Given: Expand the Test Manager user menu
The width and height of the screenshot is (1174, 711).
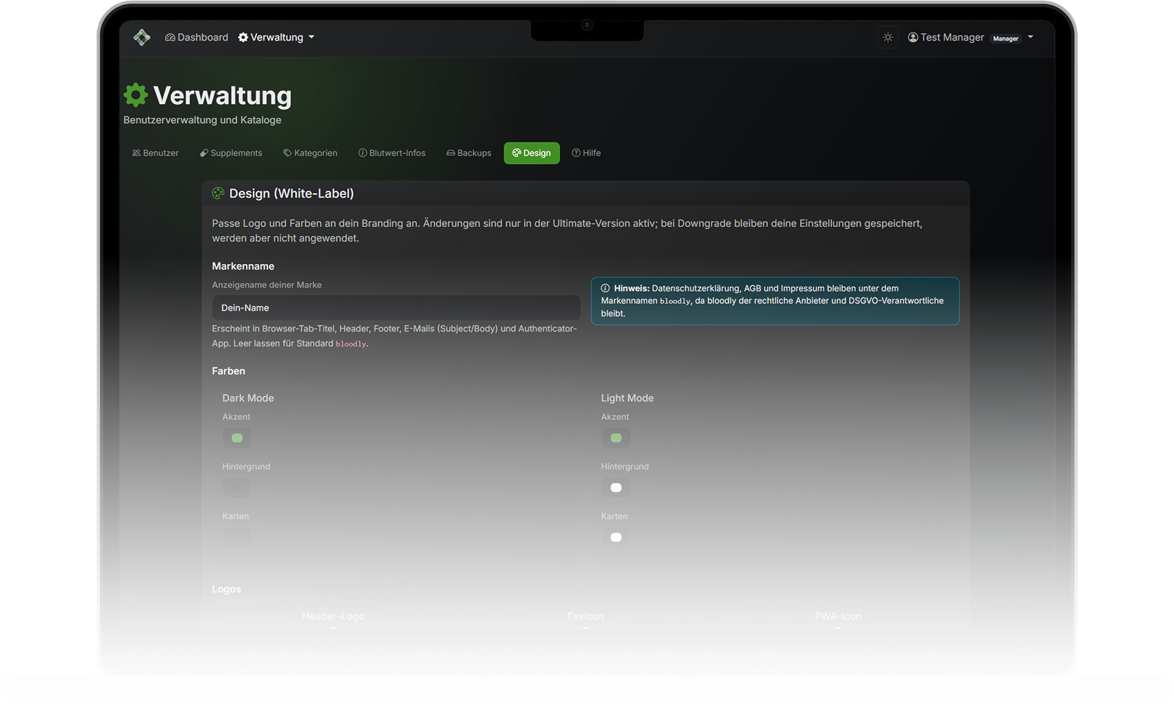Looking at the screenshot, I should pyautogui.click(x=970, y=38).
